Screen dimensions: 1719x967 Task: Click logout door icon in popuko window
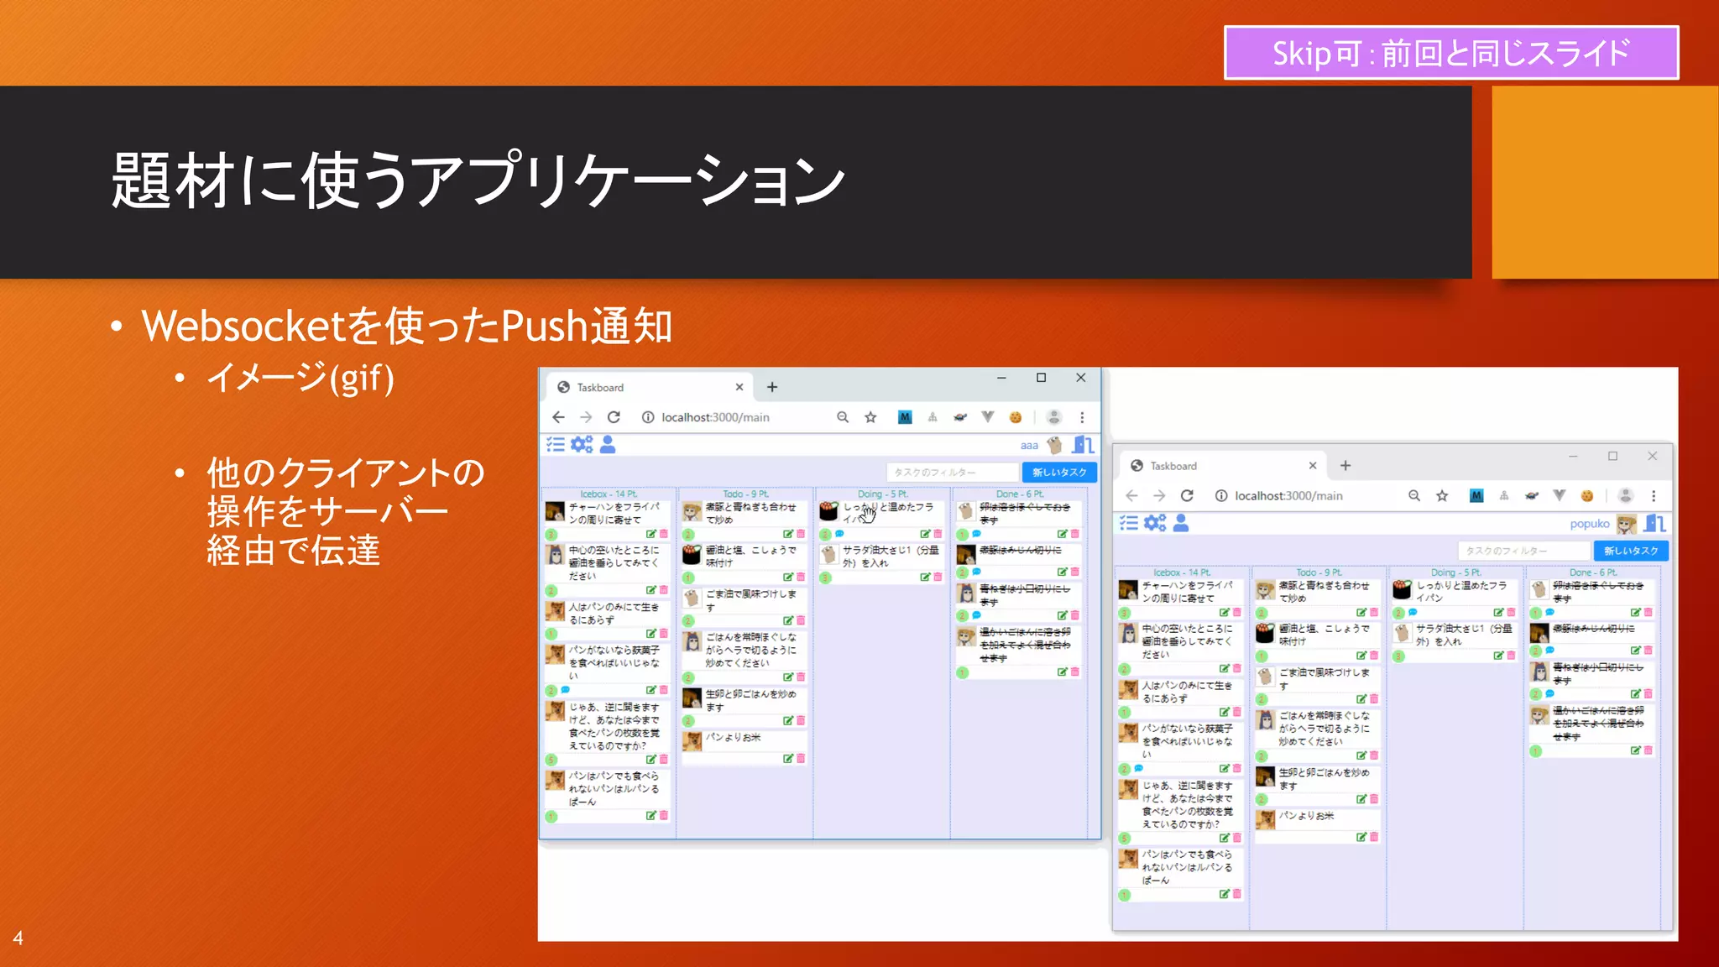pyautogui.click(x=1655, y=524)
